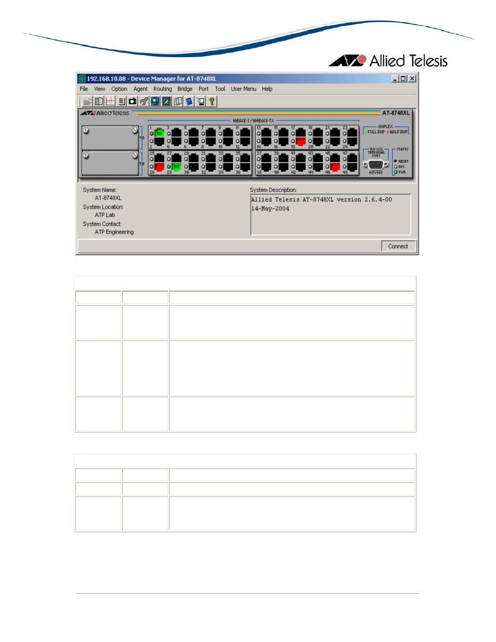Click the camera snapshot toolbar icon
The height and width of the screenshot is (642, 496).
coord(133,101)
